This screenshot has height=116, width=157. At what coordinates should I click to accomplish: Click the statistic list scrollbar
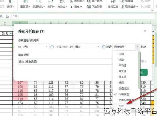coord(139,70)
